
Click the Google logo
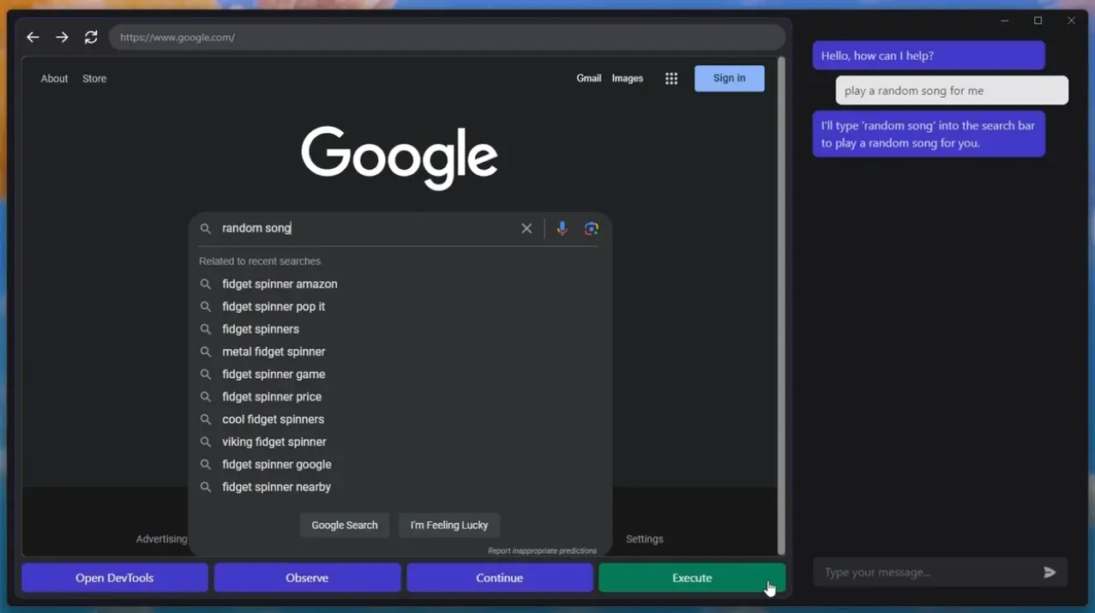[400, 158]
